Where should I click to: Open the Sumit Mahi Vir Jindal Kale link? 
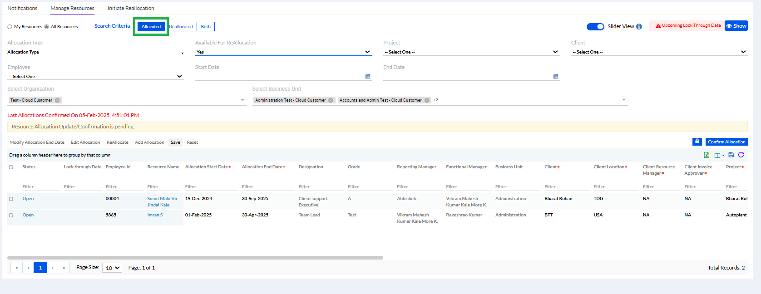[x=163, y=202]
